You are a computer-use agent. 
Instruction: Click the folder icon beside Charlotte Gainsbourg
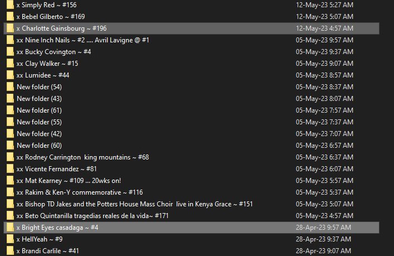pos(10,28)
